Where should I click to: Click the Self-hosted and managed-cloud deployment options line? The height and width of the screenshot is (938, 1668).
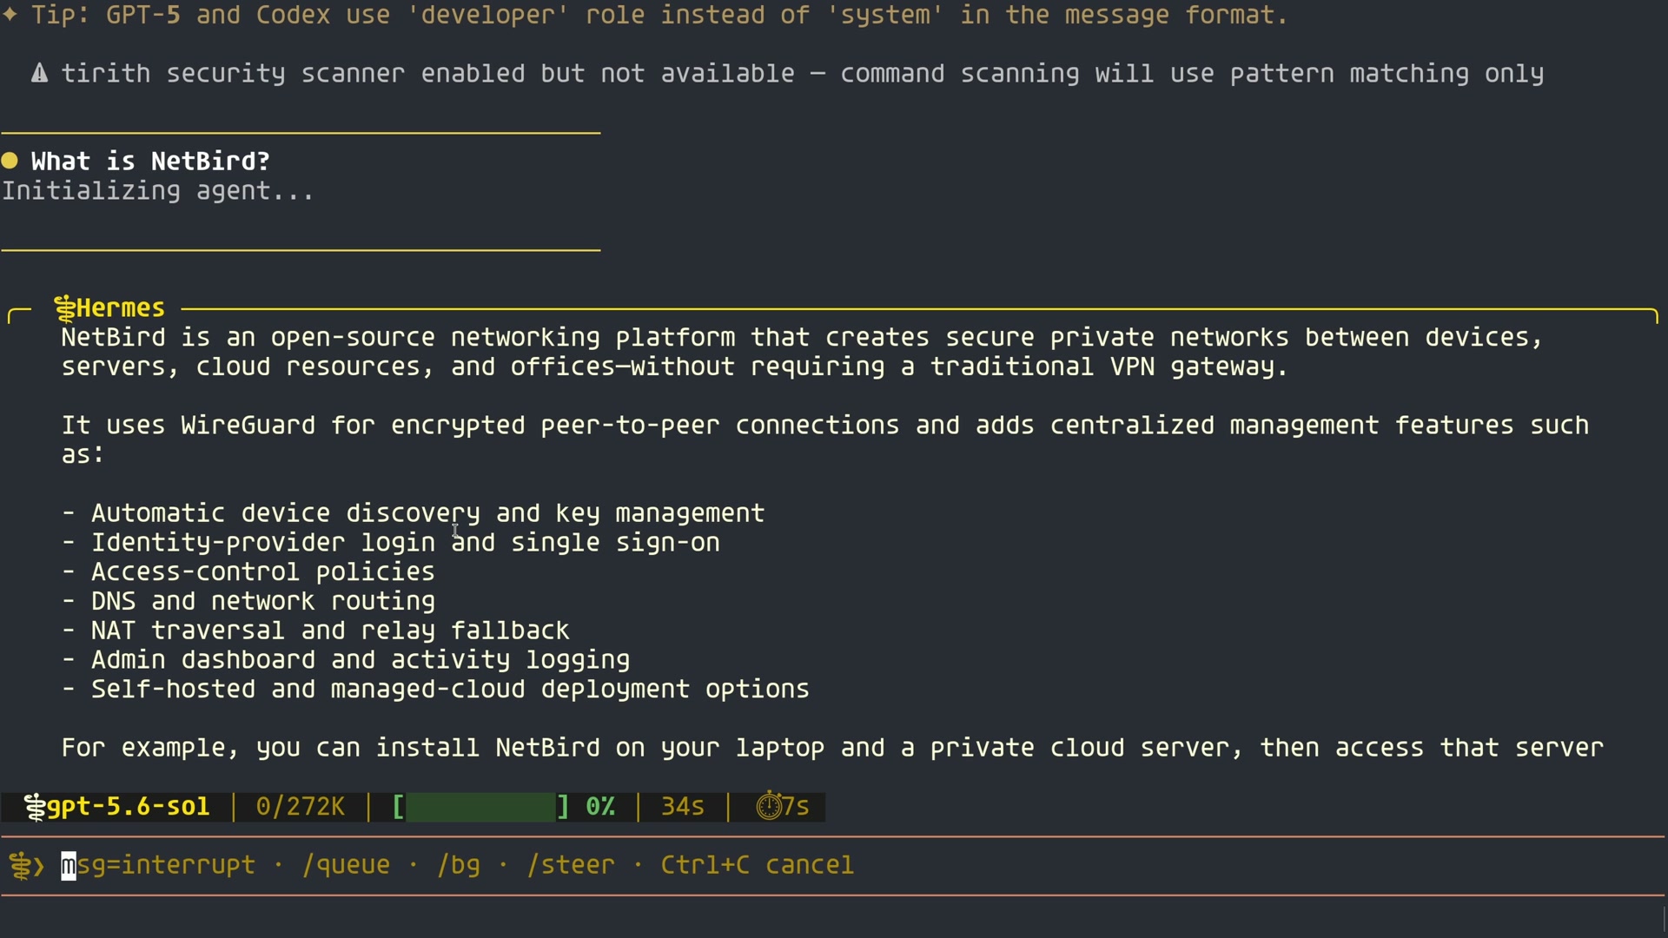click(x=435, y=690)
